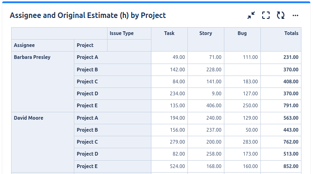Screen dimensions: 313x174
Task: Click the Issue Type header label
Action: [121, 33]
